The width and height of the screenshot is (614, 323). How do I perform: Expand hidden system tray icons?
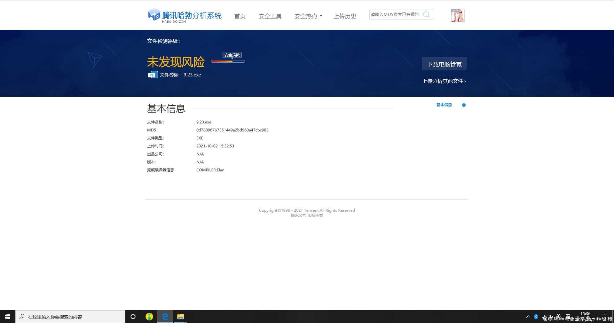528,317
